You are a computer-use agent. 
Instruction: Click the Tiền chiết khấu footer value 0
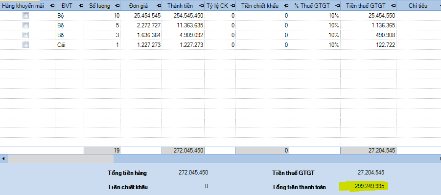(x=207, y=186)
